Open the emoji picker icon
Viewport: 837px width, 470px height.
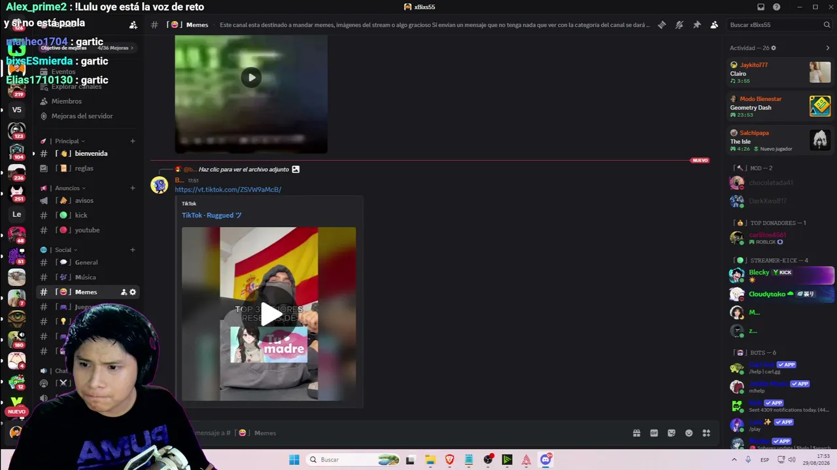(x=689, y=433)
